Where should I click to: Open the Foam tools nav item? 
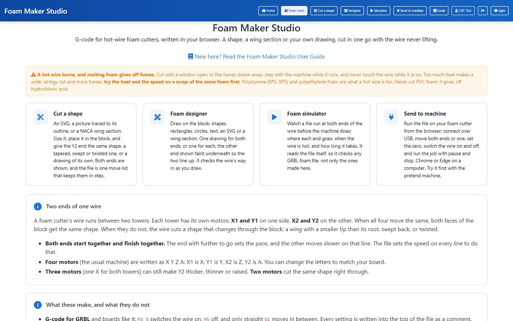pos(294,11)
